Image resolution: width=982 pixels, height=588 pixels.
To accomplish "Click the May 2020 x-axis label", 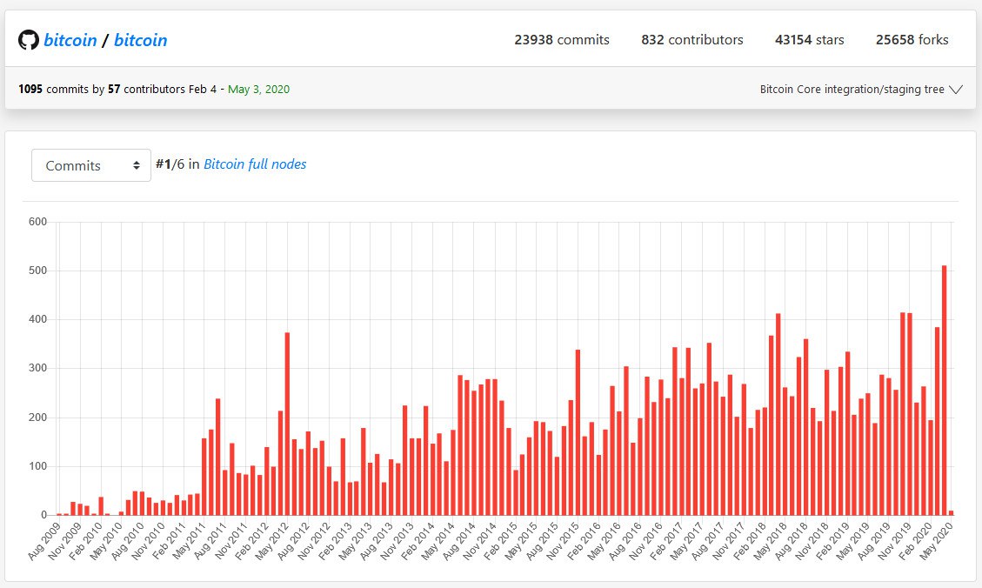I will click(936, 540).
